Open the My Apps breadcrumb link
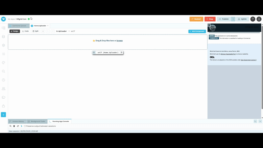 pyautogui.click(x=12, y=19)
